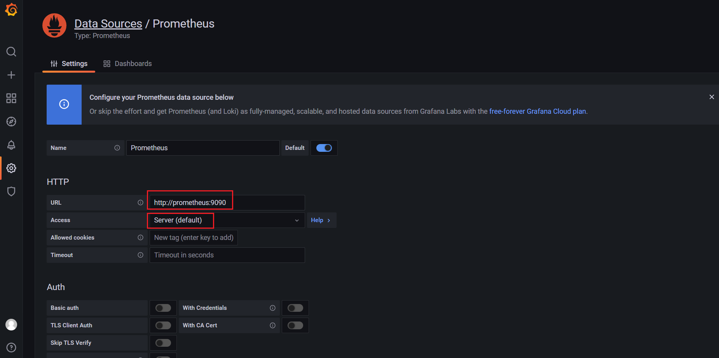This screenshot has width=719, height=358.
Task: Expand the Access Help section
Action: (321, 220)
